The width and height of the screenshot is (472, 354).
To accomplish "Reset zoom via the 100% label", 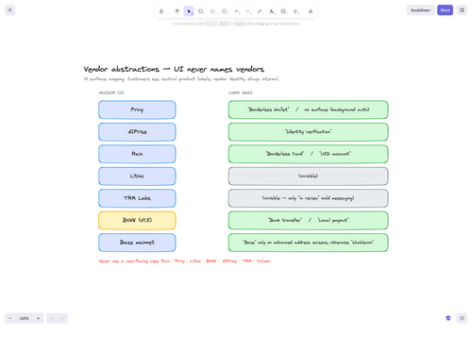I will click(25, 318).
